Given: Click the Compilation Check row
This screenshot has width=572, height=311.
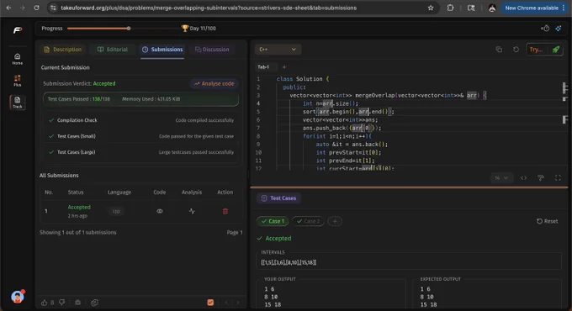Looking at the screenshot, I should pos(140,120).
